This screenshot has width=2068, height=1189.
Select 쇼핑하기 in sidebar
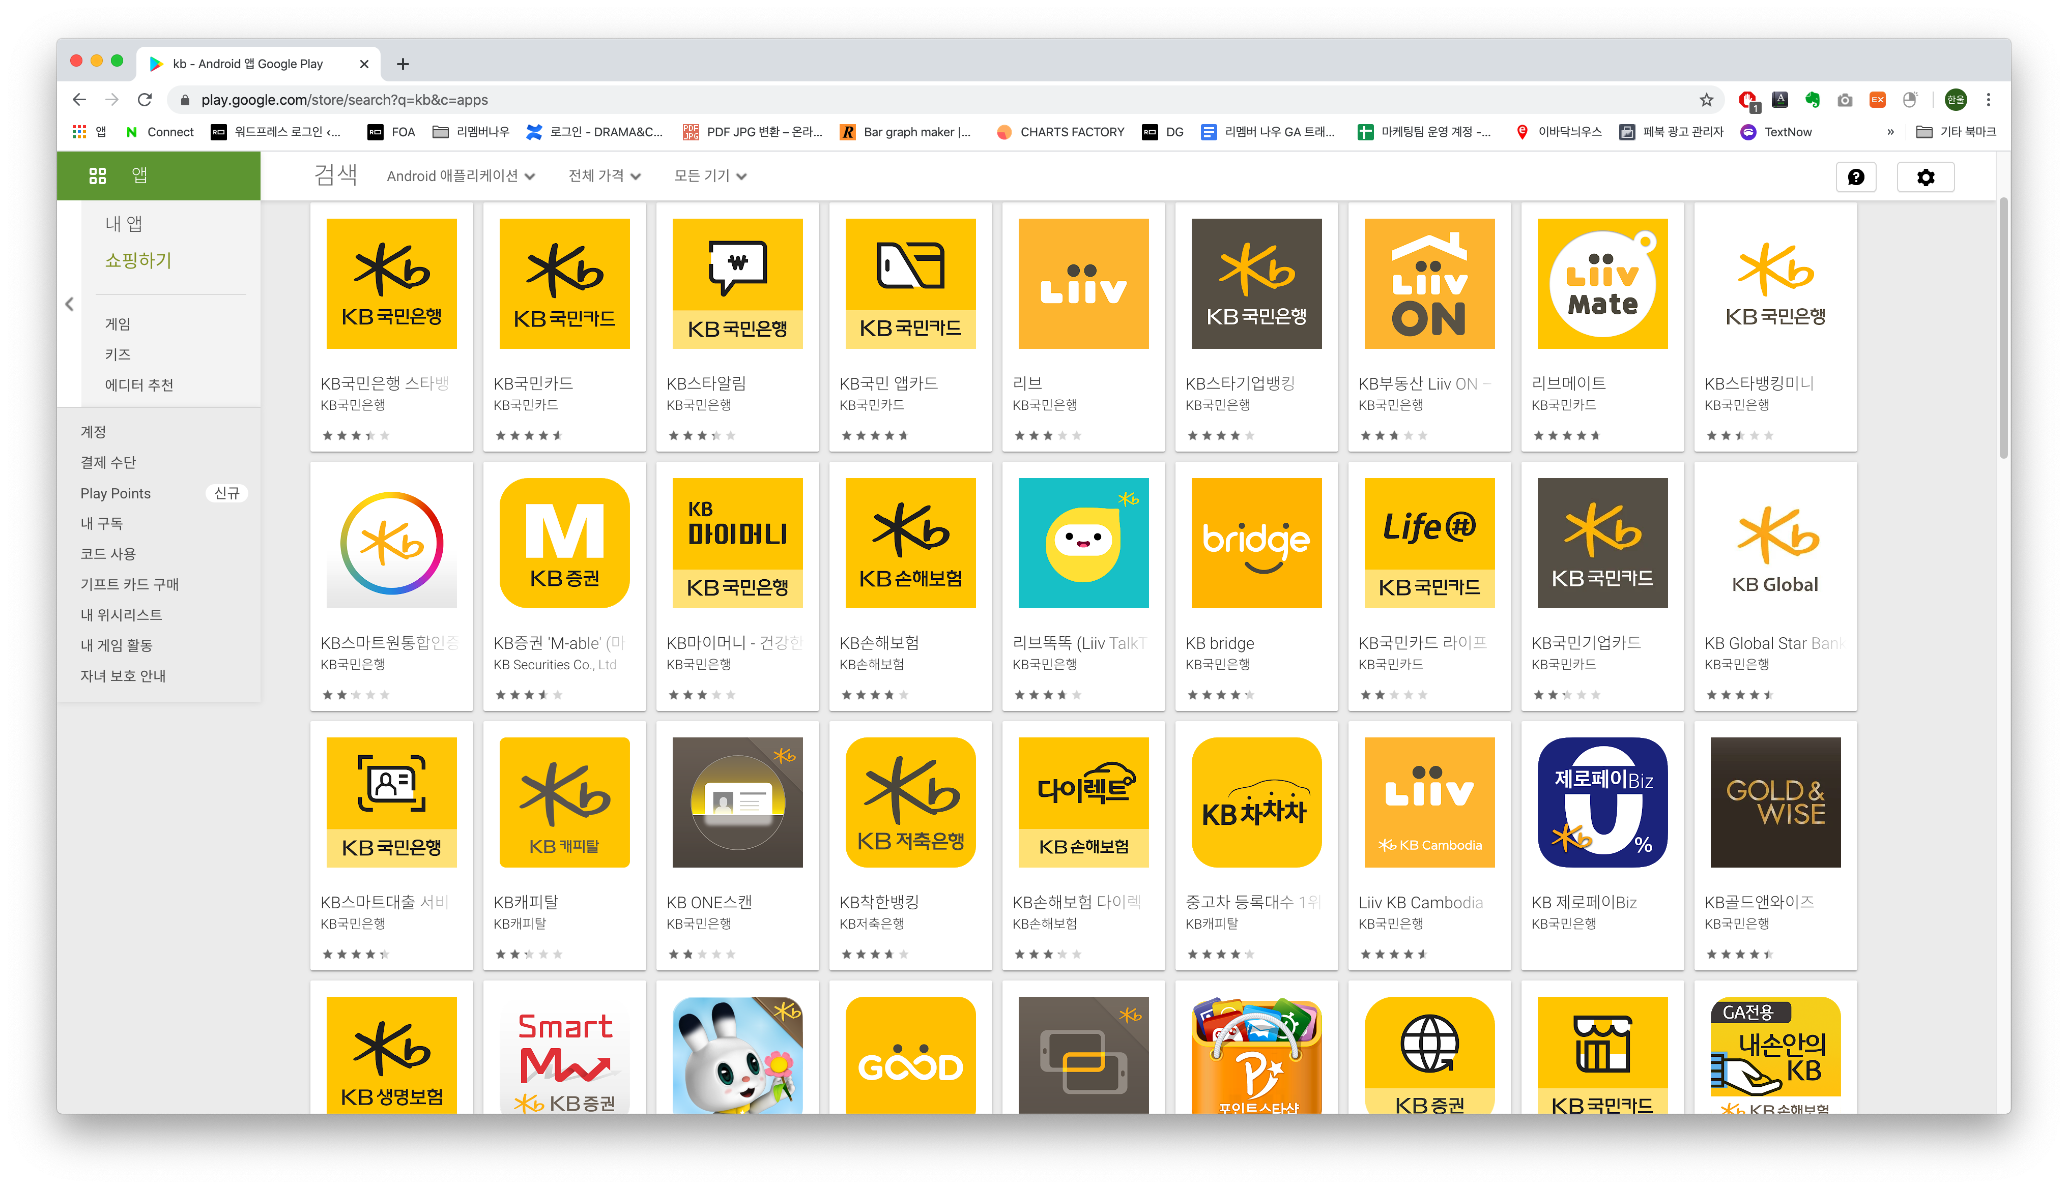pyautogui.click(x=138, y=260)
